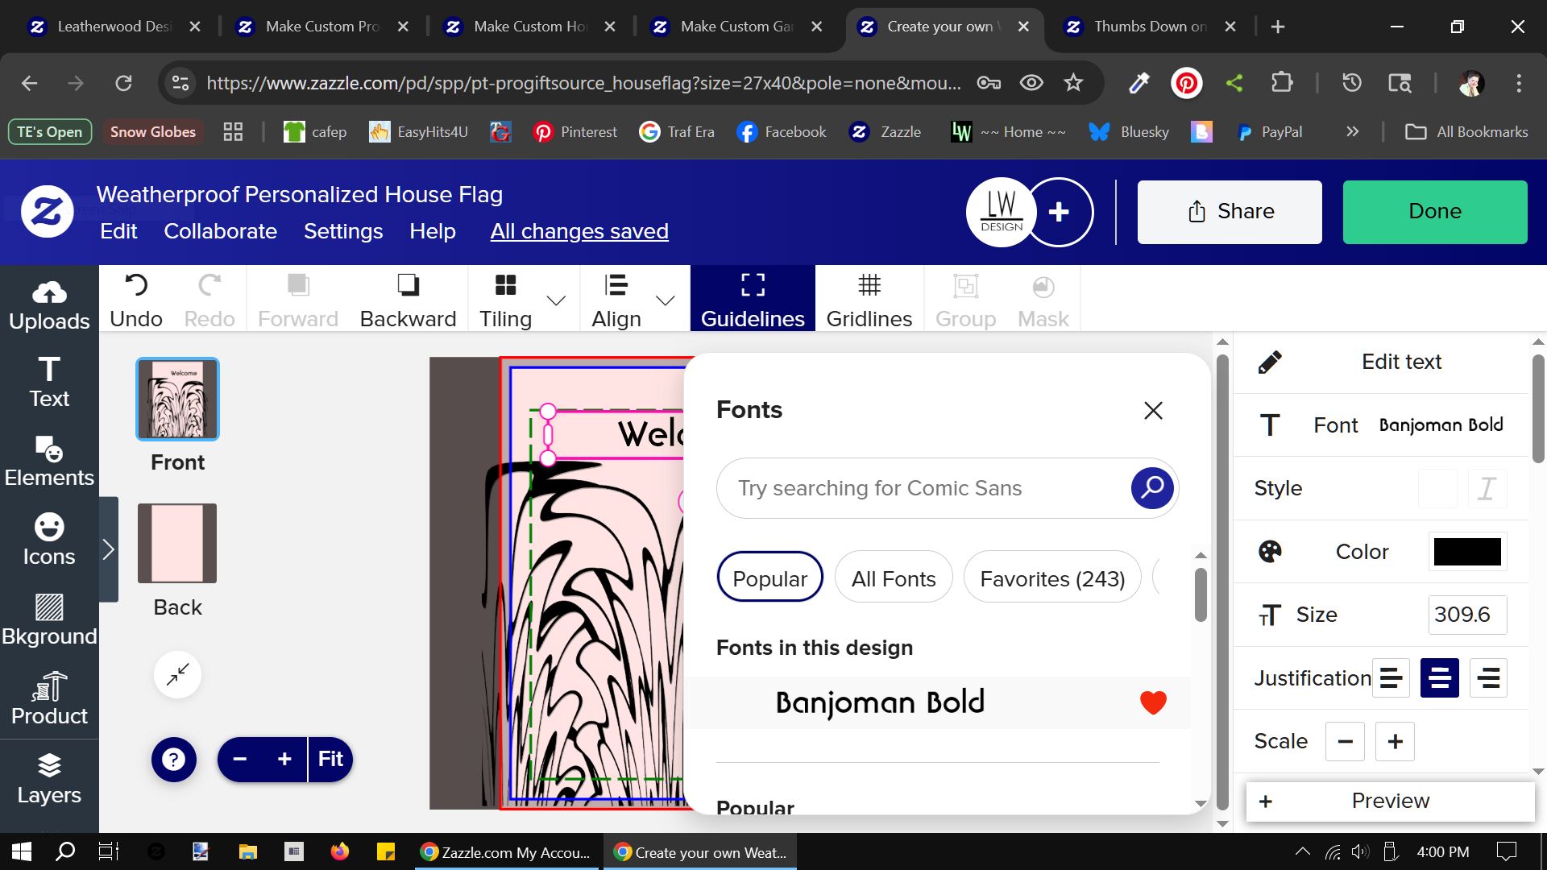Expand the collapsed side panel chevron
Image resolution: width=1547 pixels, height=870 pixels.
pyautogui.click(x=109, y=549)
